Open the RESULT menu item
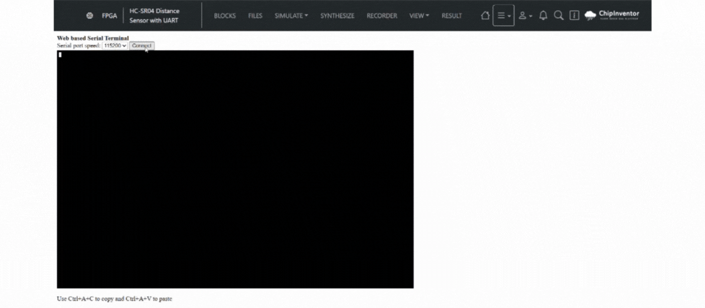This screenshot has height=308, width=705. (x=451, y=16)
